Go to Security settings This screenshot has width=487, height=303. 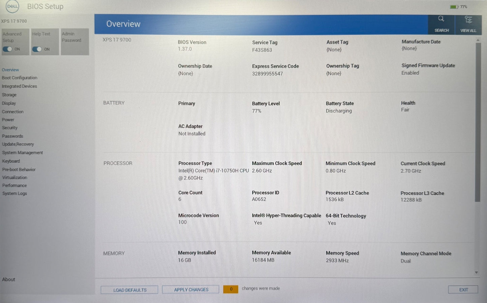click(10, 128)
